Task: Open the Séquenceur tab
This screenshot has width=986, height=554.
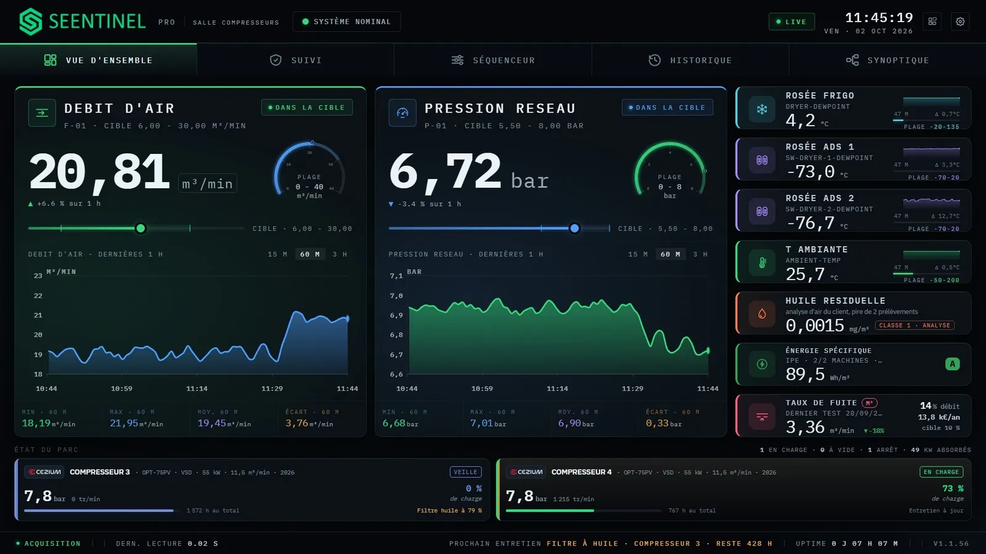Action: click(x=493, y=60)
